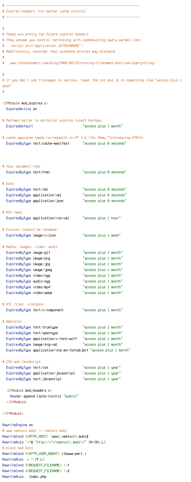Click the "access plus 1 year" text/css value
The height and width of the screenshot is (482, 191).
tap(102, 367)
